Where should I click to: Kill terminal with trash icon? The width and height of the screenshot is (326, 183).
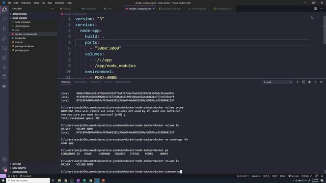point(309,82)
